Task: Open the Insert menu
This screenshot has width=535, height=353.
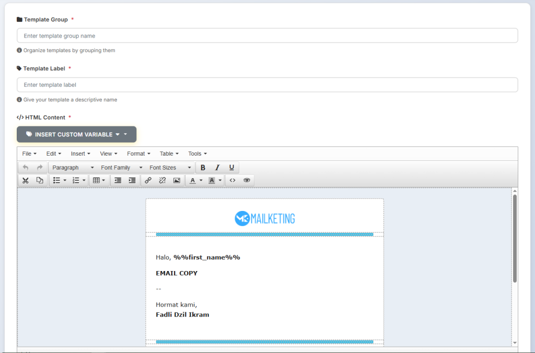Action: (x=80, y=154)
